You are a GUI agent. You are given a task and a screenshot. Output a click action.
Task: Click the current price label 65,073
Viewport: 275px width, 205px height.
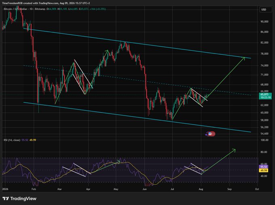[264, 94]
